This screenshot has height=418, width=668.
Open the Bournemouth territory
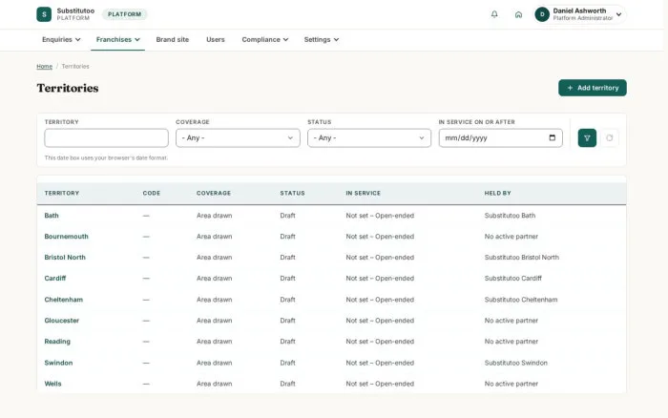tap(66, 237)
